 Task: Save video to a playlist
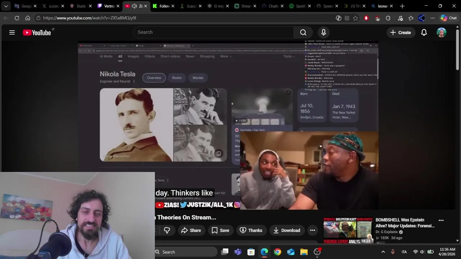tap(220, 230)
